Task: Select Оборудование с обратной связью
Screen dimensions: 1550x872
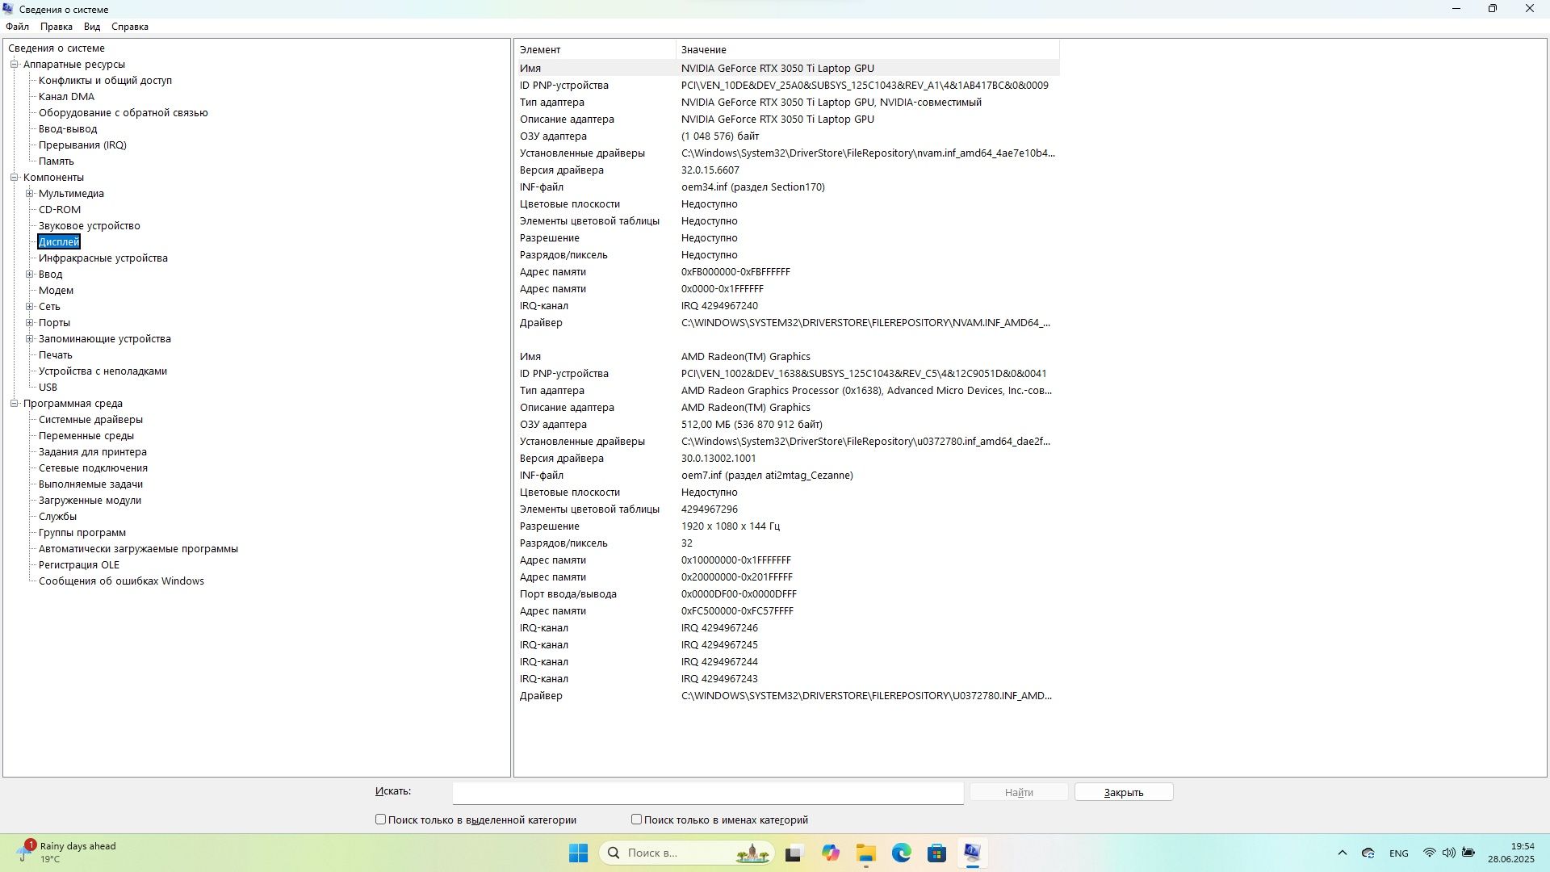Action: 124,113
